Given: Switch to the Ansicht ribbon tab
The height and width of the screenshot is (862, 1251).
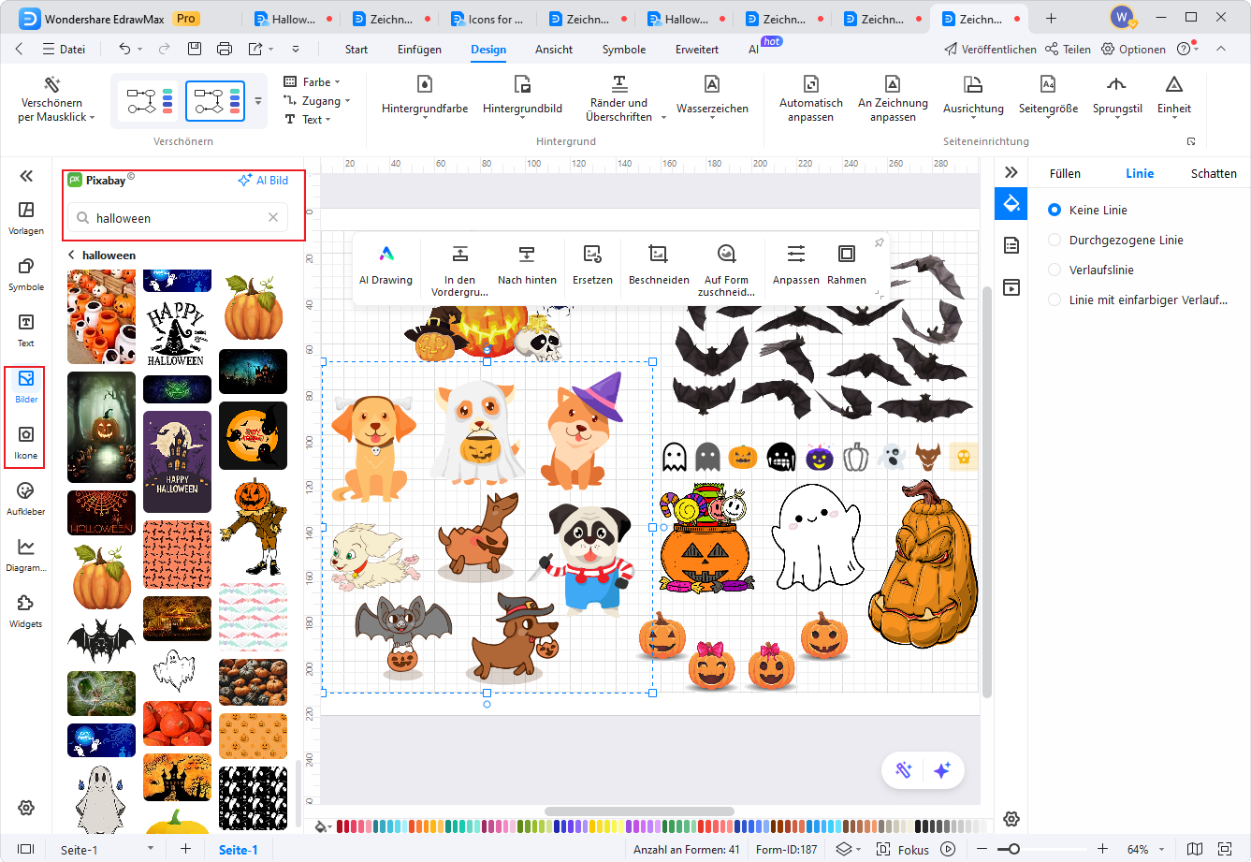Looking at the screenshot, I should (x=553, y=50).
